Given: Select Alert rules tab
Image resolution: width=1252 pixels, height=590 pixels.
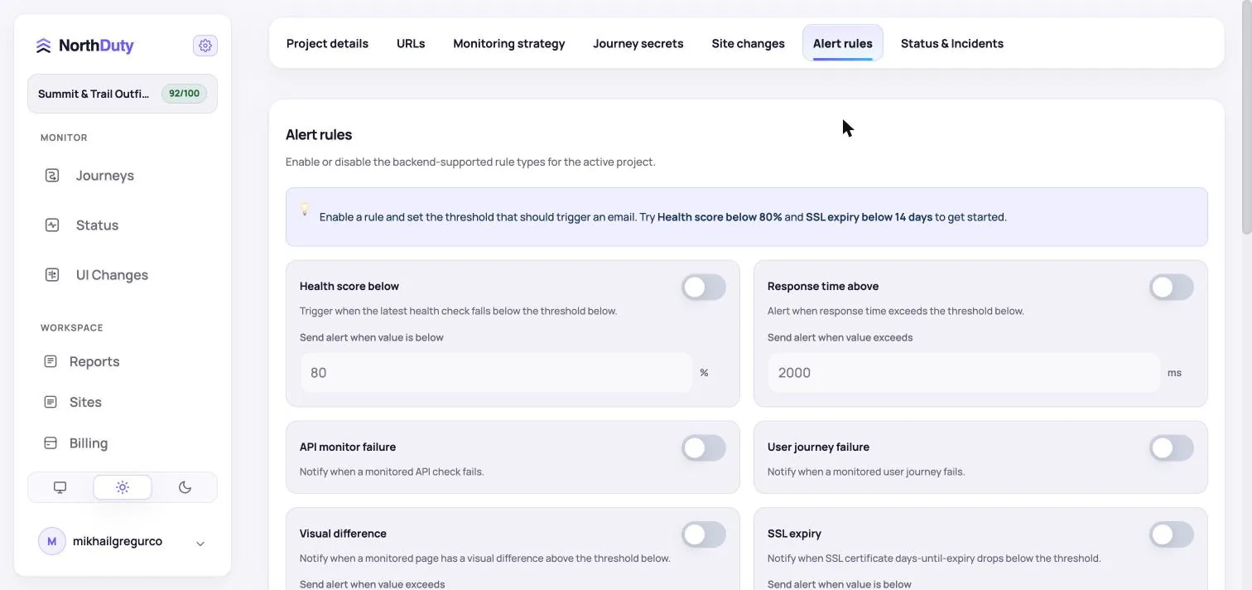Looking at the screenshot, I should coord(843,43).
